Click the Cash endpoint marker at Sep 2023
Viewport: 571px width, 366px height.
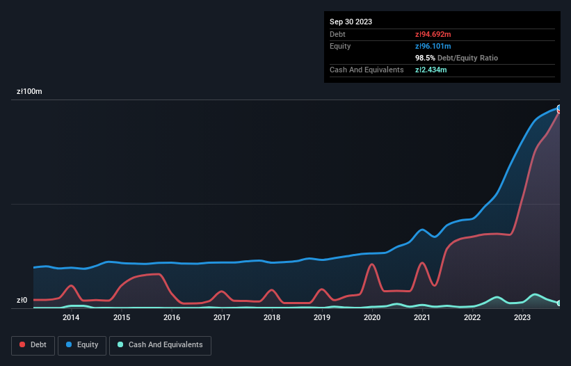click(559, 303)
